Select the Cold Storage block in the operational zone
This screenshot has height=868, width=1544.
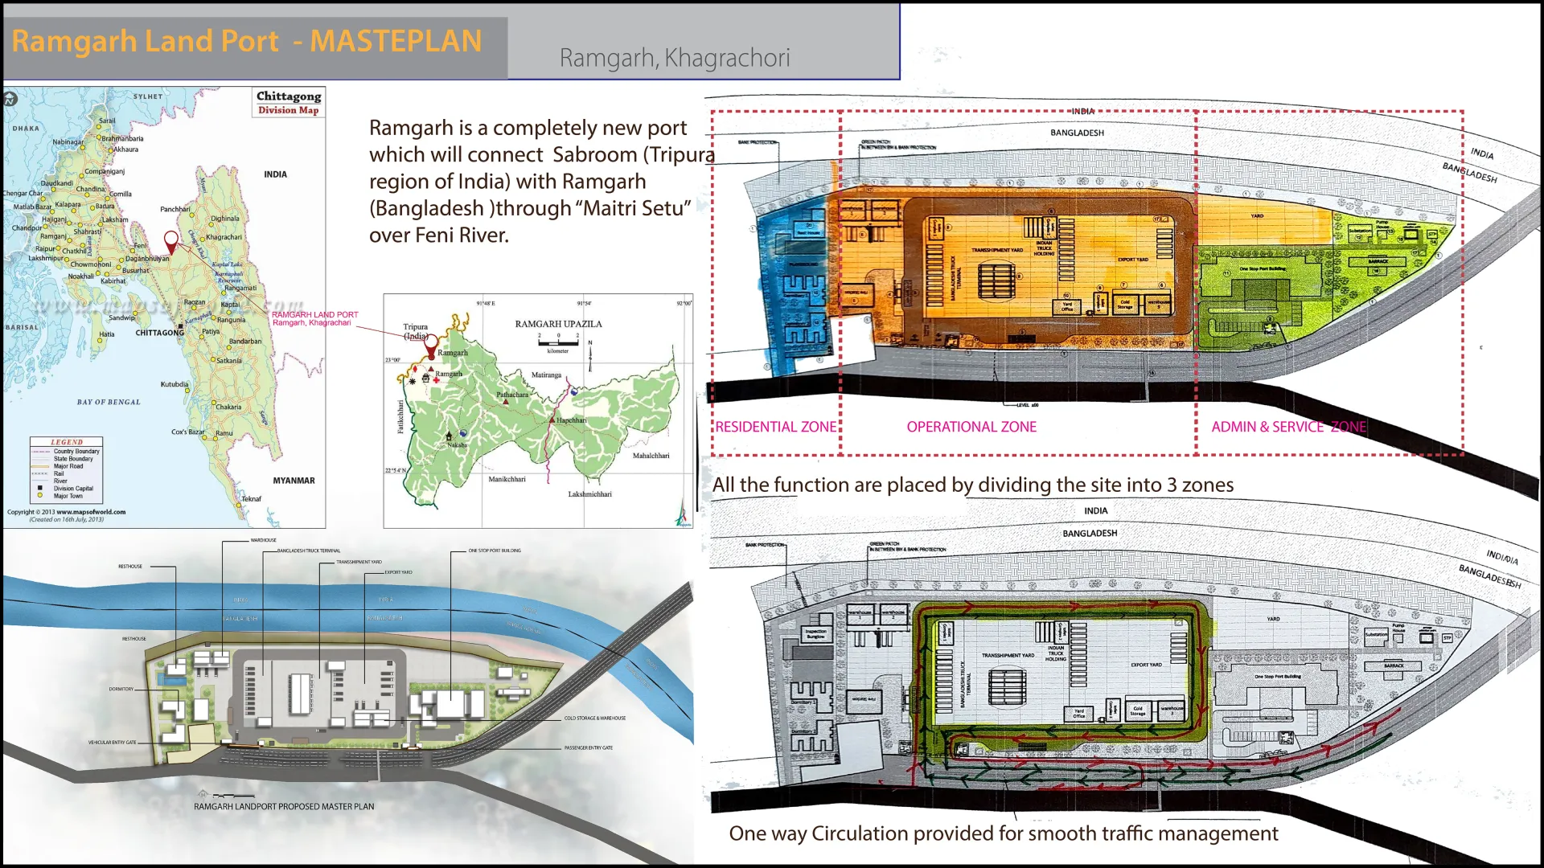point(1124,305)
